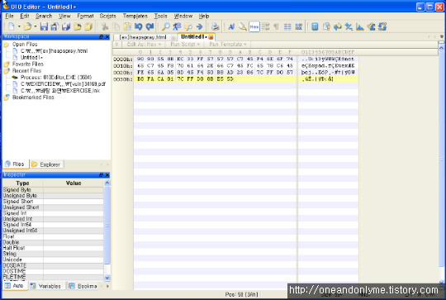The image size is (446, 300).
Task: Switch to the Explorer workspace tab
Action: (46, 164)
